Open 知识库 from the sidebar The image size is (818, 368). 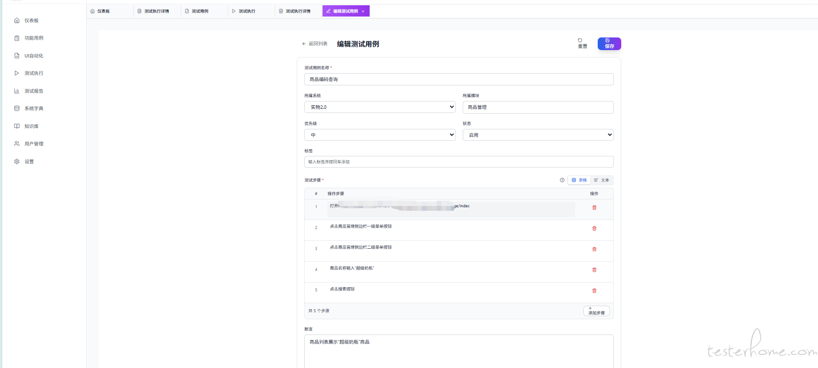(x=31, y=126)
